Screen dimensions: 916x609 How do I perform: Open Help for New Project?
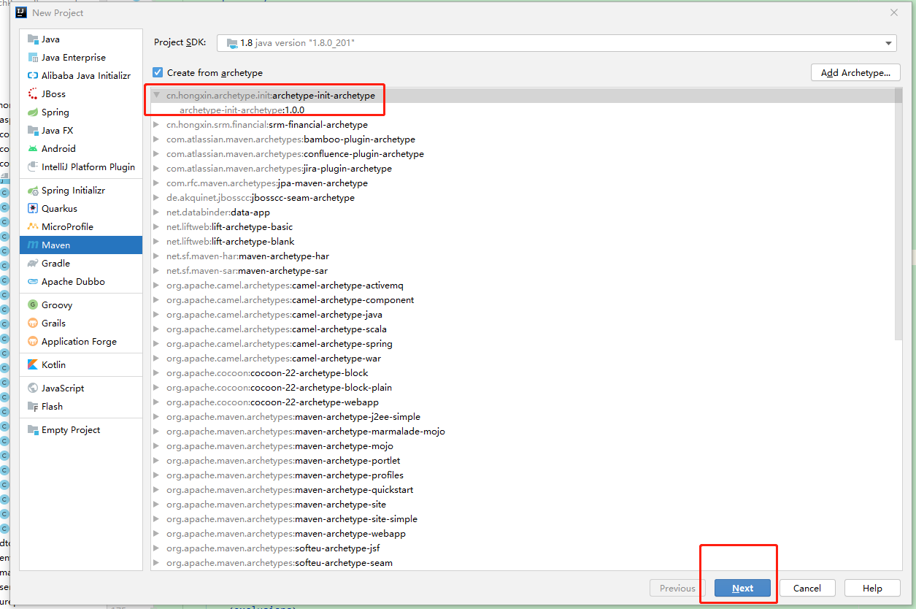(872, 588)
